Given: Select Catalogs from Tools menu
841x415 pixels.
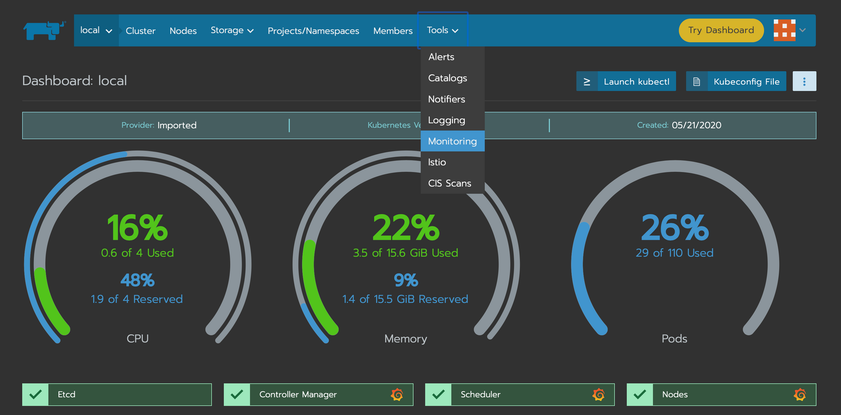Looking at the screenshot, I should (x=452, y=78).
